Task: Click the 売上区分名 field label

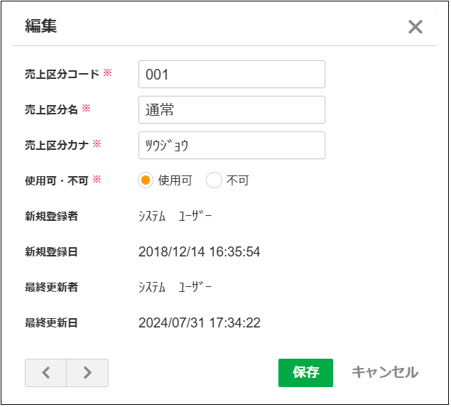Action: pos(51,109)
